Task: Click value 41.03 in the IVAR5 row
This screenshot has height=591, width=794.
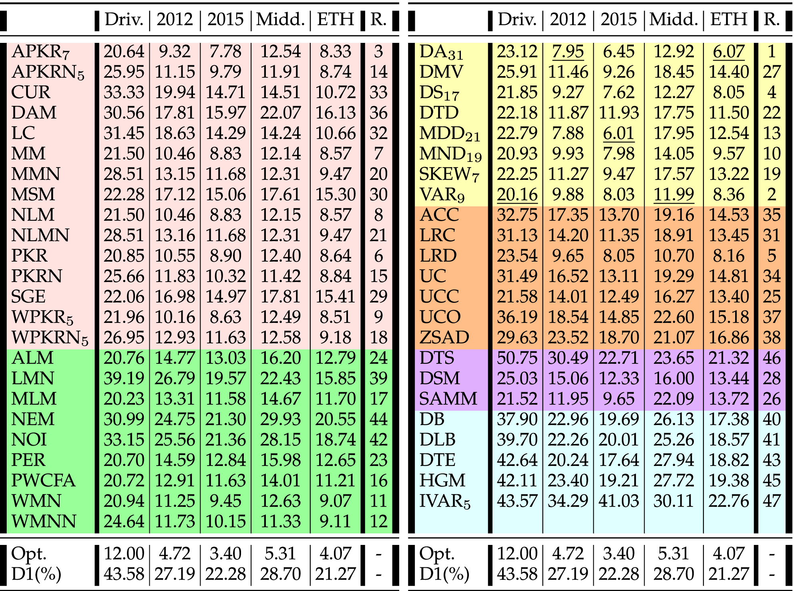Action: pos(619,501)
